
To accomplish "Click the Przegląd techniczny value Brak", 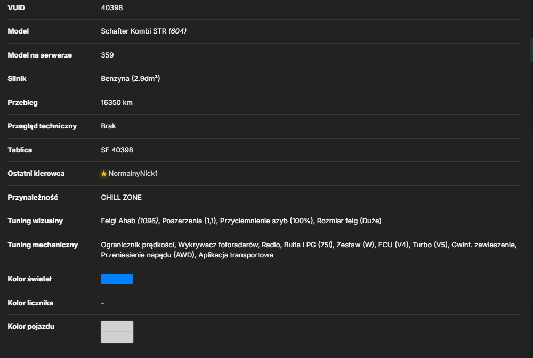I will pyautogui.click(x=108, y=126).
